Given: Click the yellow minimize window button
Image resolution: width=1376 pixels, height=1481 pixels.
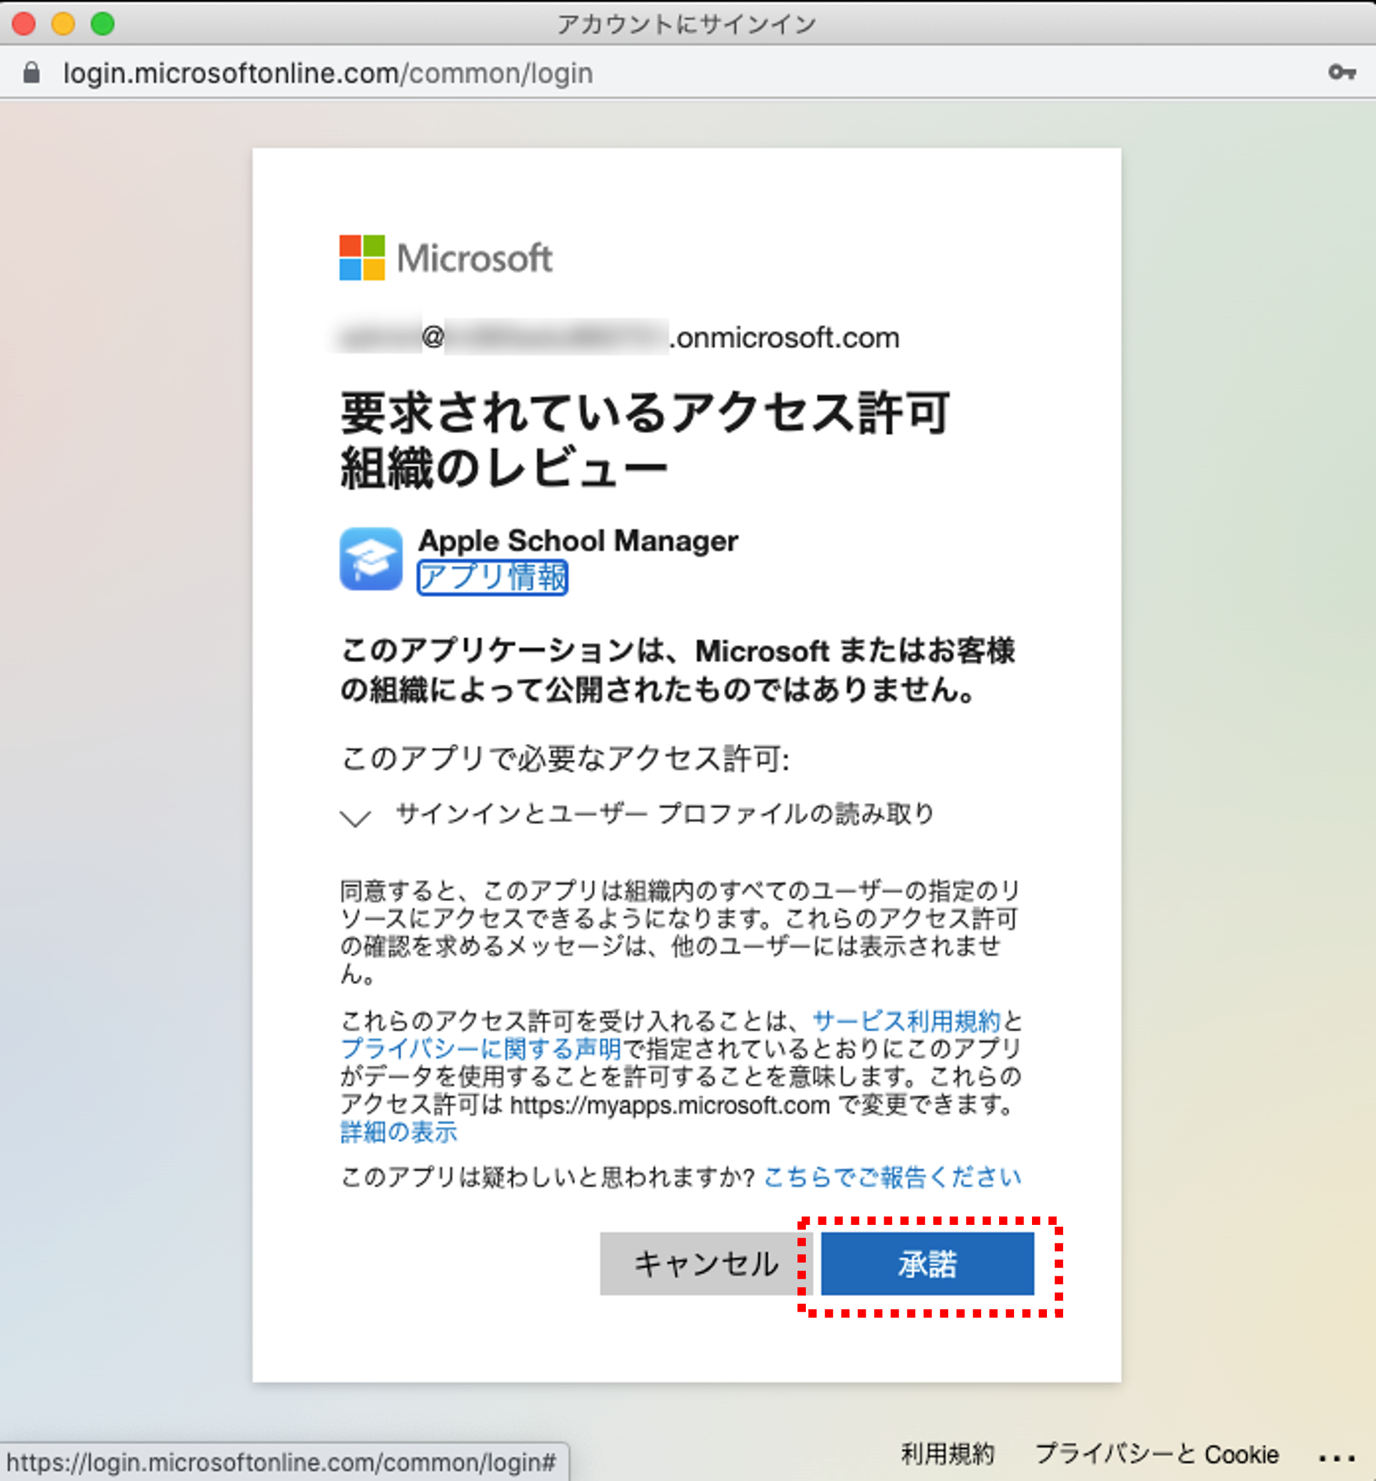Looking at the screenshot, I should coord(63,24).
